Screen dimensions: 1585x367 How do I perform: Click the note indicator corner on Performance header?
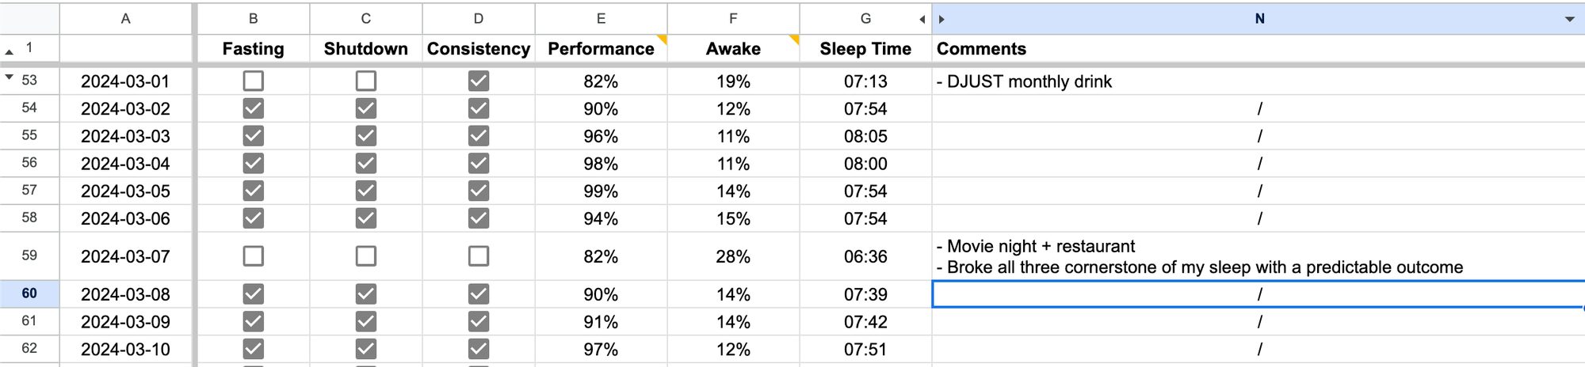(662, 39)
